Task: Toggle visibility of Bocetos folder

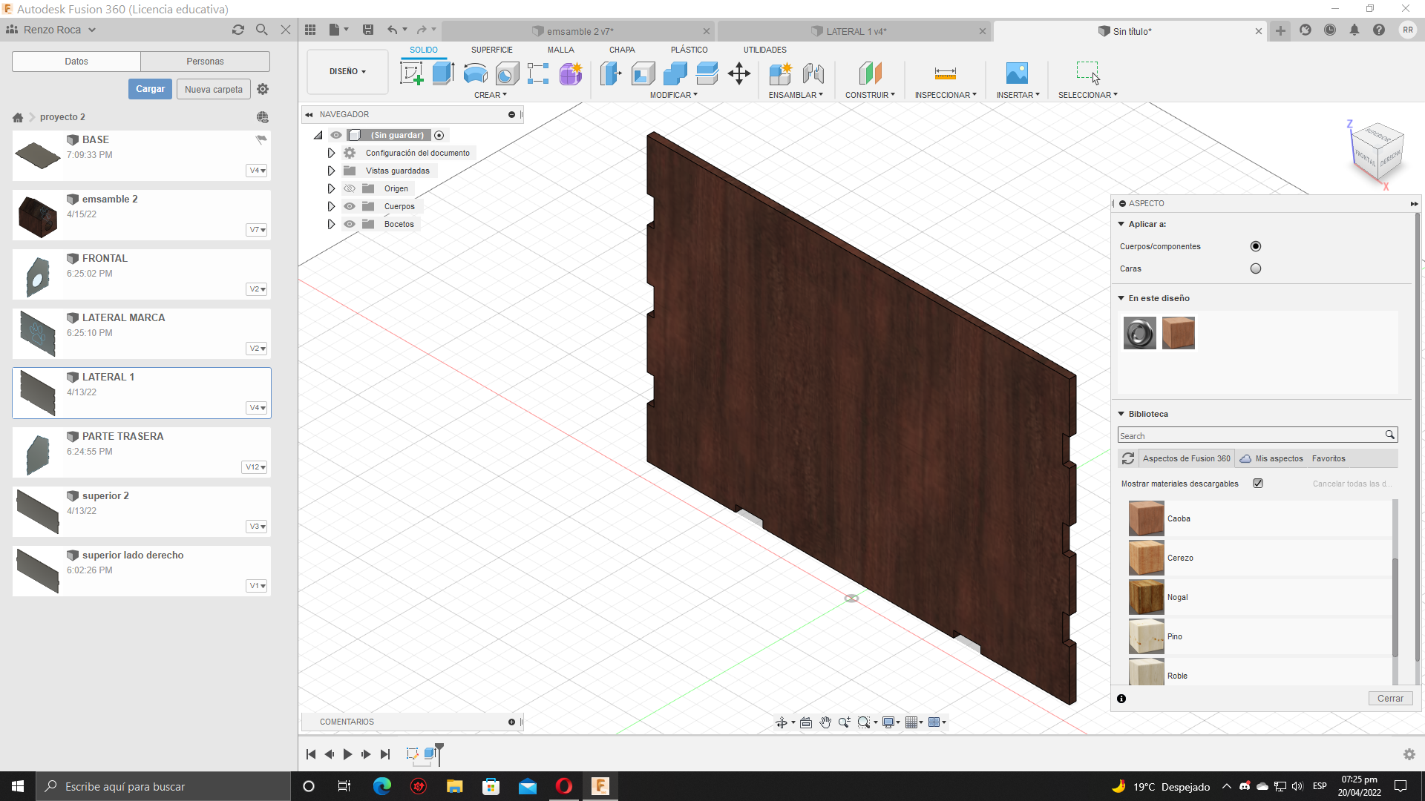Action: (x=350, y=224)
